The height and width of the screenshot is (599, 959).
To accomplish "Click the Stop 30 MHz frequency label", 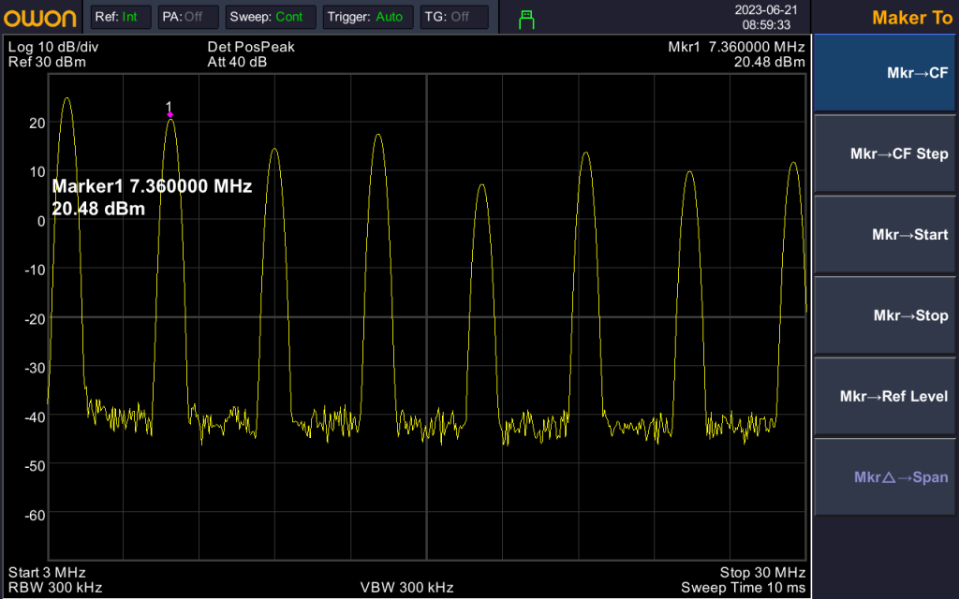I will pos(762,572).
